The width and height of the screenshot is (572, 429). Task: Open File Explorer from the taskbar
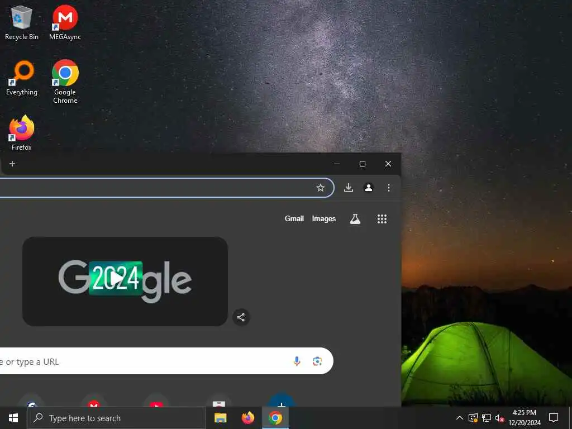click(220, 418)
